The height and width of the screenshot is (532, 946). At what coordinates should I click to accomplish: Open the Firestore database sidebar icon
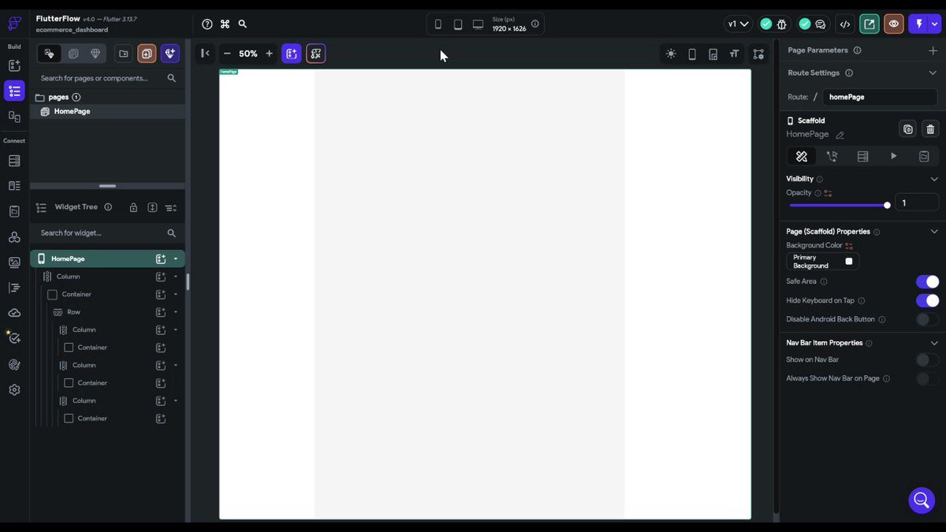(x=14, y=161)
